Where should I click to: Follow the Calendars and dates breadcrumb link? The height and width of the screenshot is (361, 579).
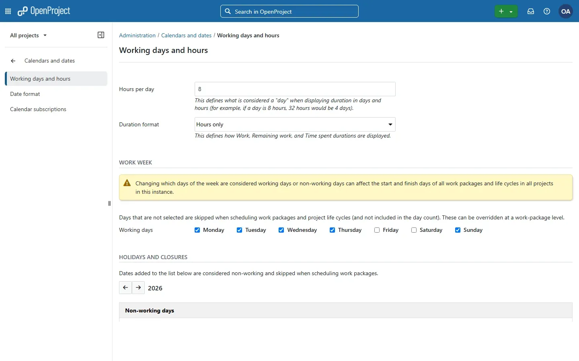coord(186,35)
